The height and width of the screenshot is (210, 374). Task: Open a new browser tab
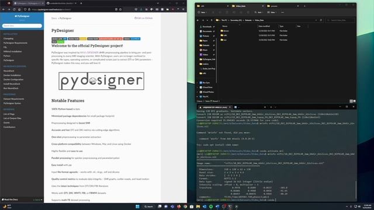81,3
